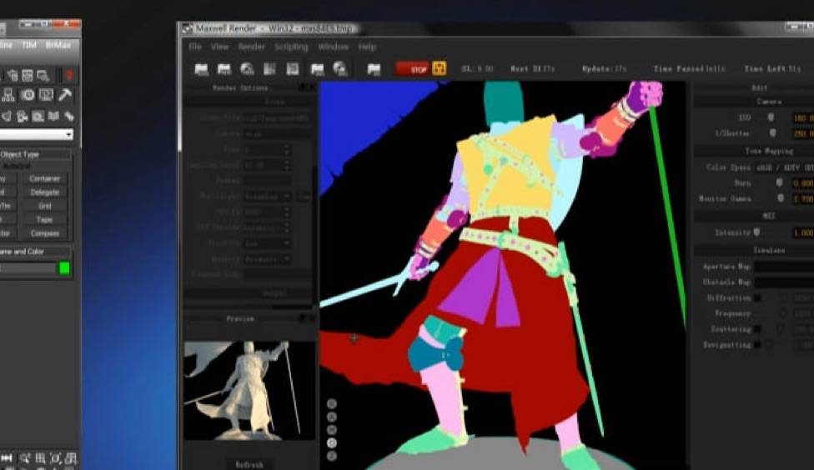Image resolution: width=814 pixels, height=470 pixels.
Task: Click the Burn slider knob
Action: [x=779, y=182]
